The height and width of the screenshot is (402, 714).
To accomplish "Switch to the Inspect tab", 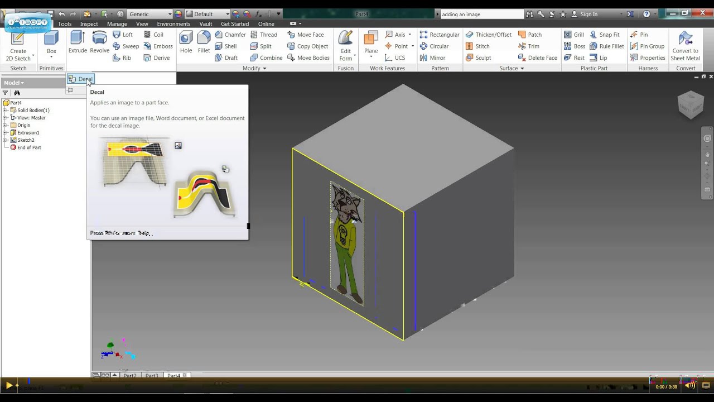I will click(89, 24).
